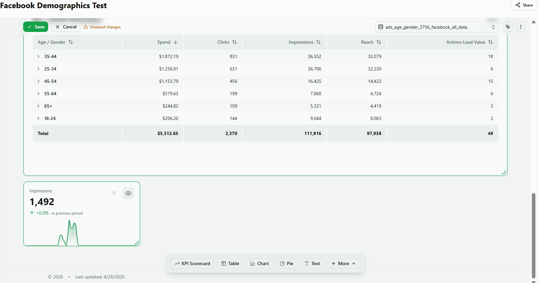This screenshot has width=539, height=283.
Task: Open the ads_age_gender data source dropdown
Action: 437,27
